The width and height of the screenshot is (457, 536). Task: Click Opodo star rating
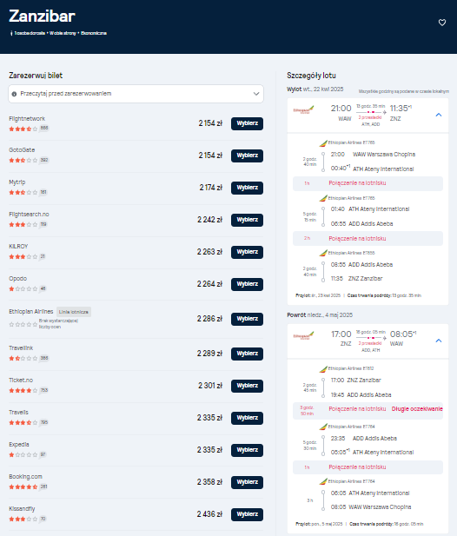point(23,289)
